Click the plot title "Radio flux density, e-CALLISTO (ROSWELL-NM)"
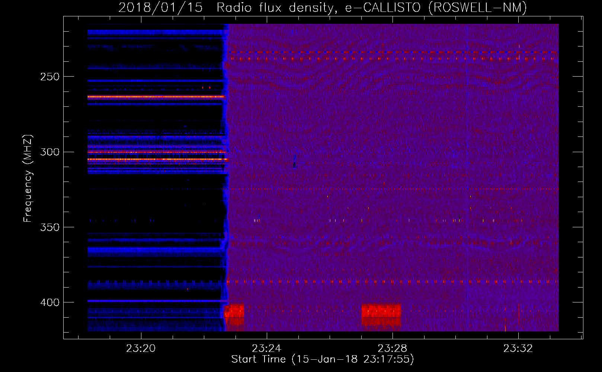602x372 pixels. [372, 7]
